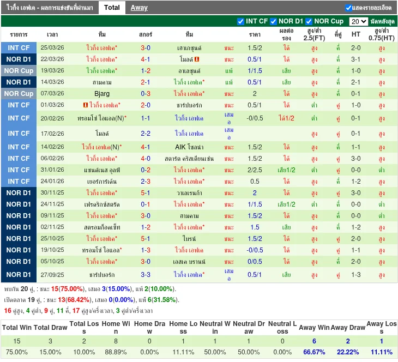
Task: Click the AIK โซลนา team link
Action: 189,147
